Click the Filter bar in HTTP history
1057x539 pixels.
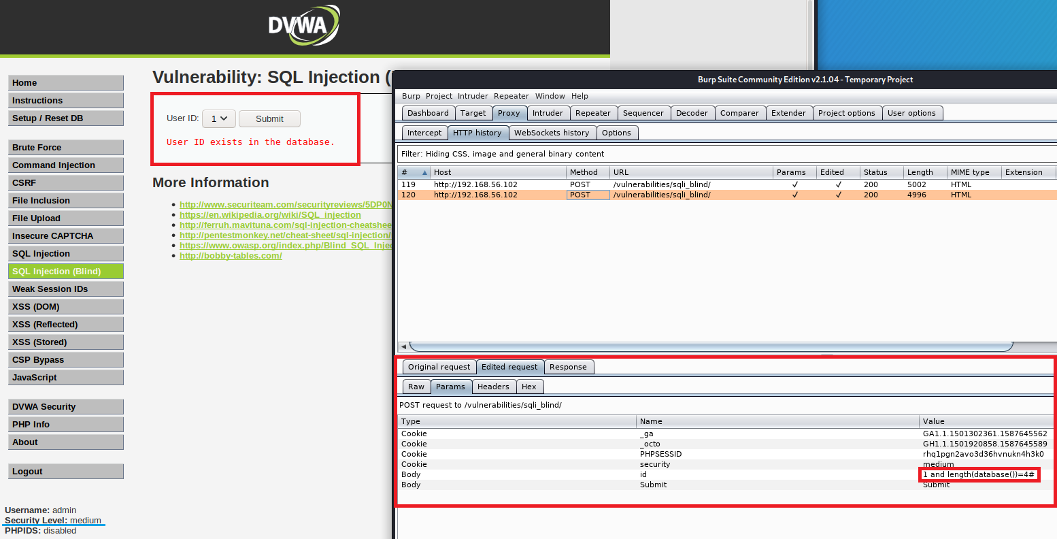(726, 154)
